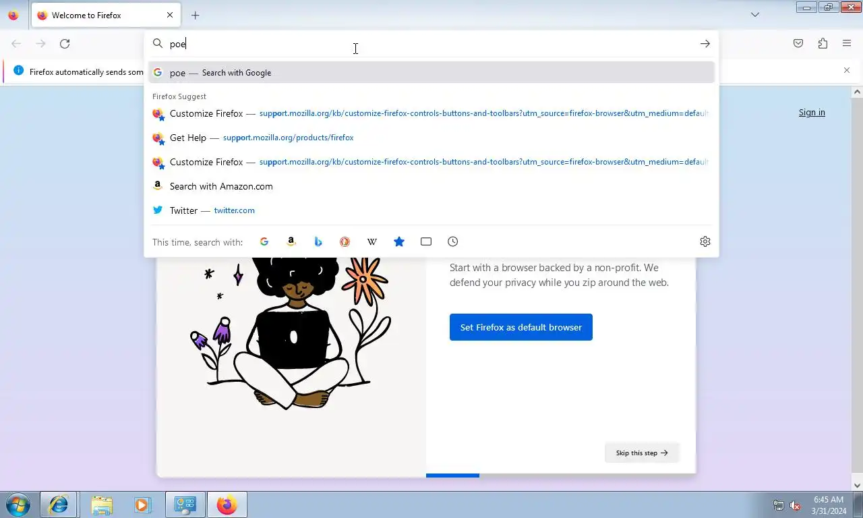The height and width of the screenshot is (518, 863).
Task: Open the Extensions puzzle icon
Action: (823, 44)
